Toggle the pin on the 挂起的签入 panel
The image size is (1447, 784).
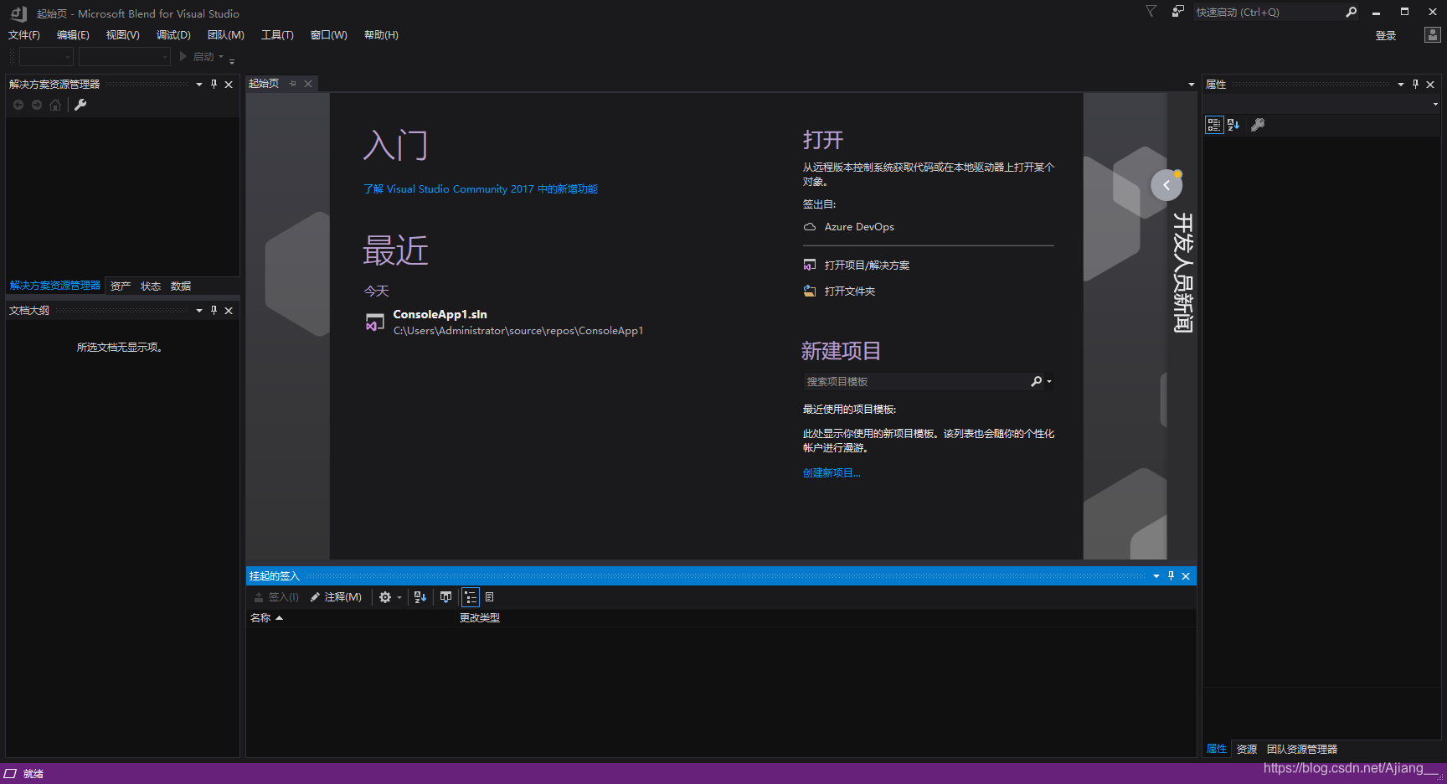point(1171,575)
